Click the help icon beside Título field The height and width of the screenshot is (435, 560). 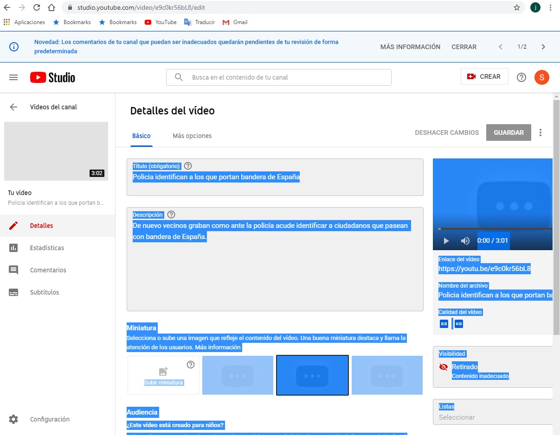[188, 166]
